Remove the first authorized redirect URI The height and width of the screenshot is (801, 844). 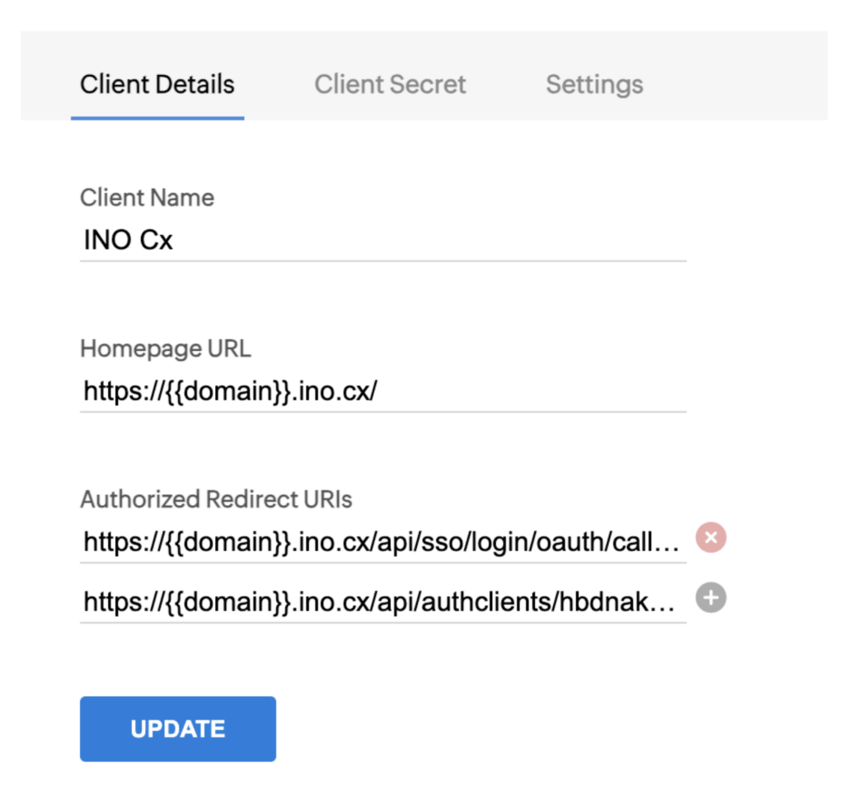coord(710,538)
